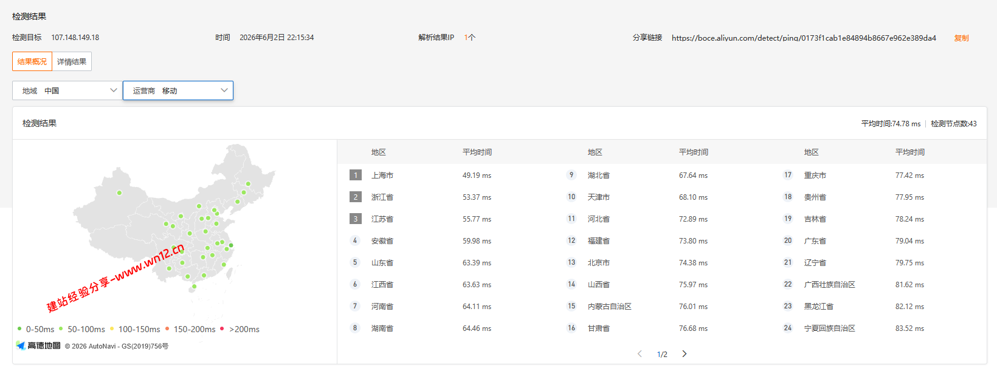Screen dimensions: 997x371
Task: Click rank 4 badge for 安徽省
Action: [x=355, y=240]
